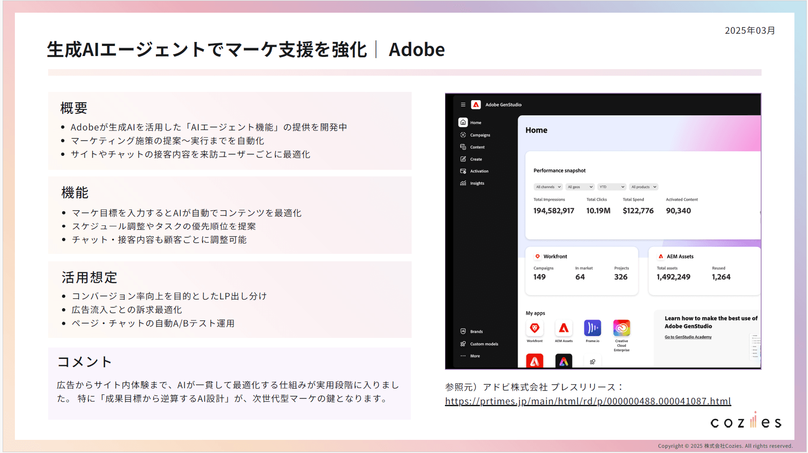Click the Adobe logo beside GenStudio title
The width and height of the screenshot is (808, 453).
(476, 105)
